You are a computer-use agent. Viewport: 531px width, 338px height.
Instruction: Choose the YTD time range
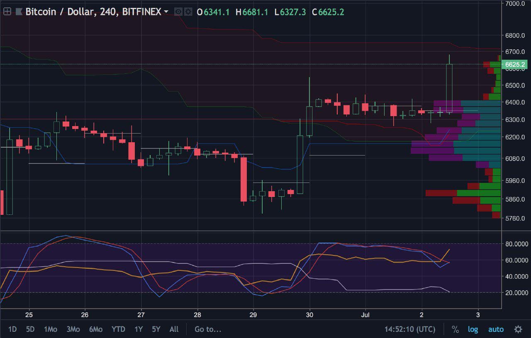point(118,329)
